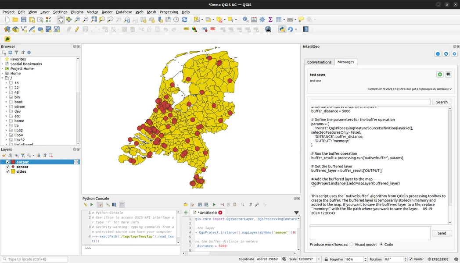The width and height of the screenshot is (460, 263).
Task: Activate the Identify Features tool
Action: click(245, 20)
